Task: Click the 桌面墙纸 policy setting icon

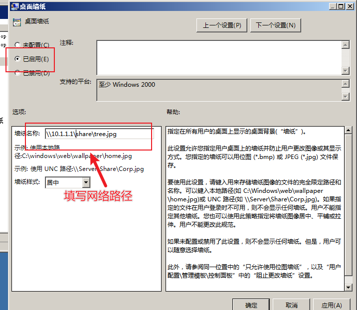Action: pyautogui.click(x=17, y=22)
